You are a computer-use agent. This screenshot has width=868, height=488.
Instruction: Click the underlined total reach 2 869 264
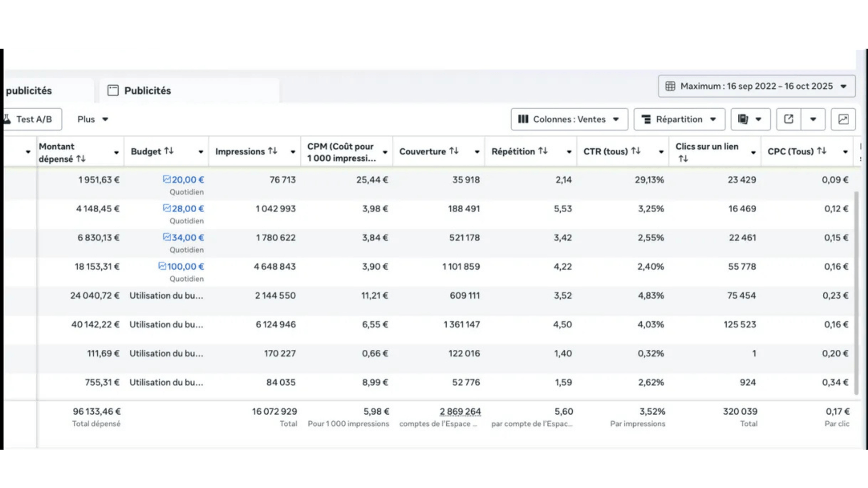[x=460, y=412]
